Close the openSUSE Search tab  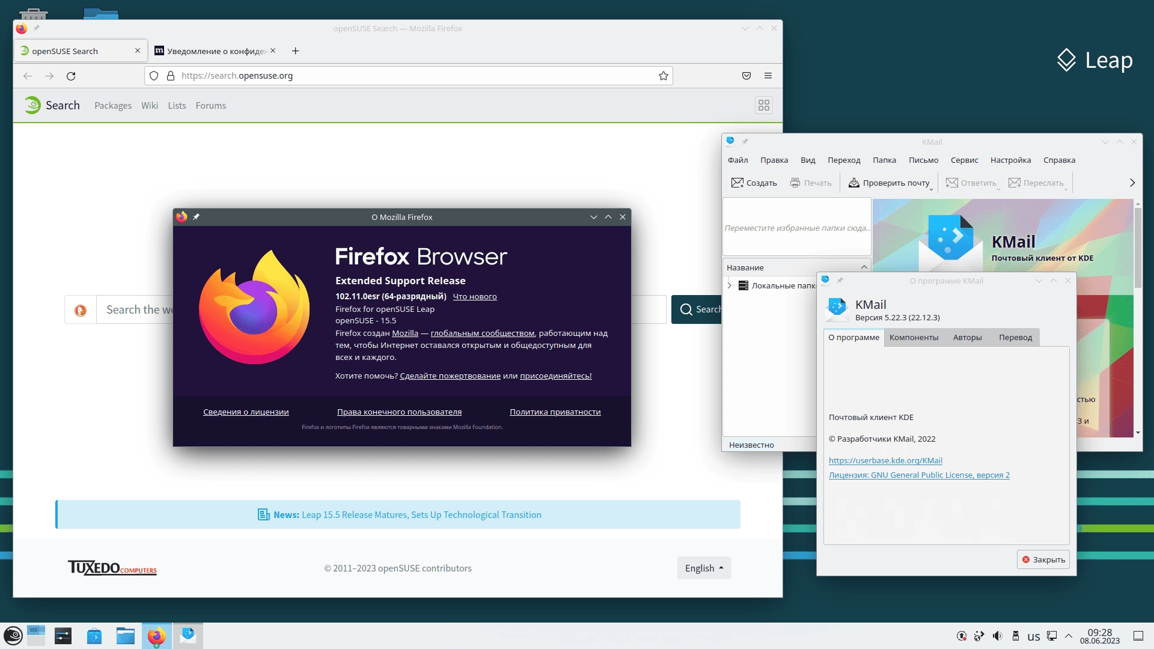(x=138, y=50)
